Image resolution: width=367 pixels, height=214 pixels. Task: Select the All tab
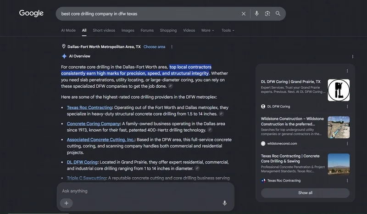[84, 30]
